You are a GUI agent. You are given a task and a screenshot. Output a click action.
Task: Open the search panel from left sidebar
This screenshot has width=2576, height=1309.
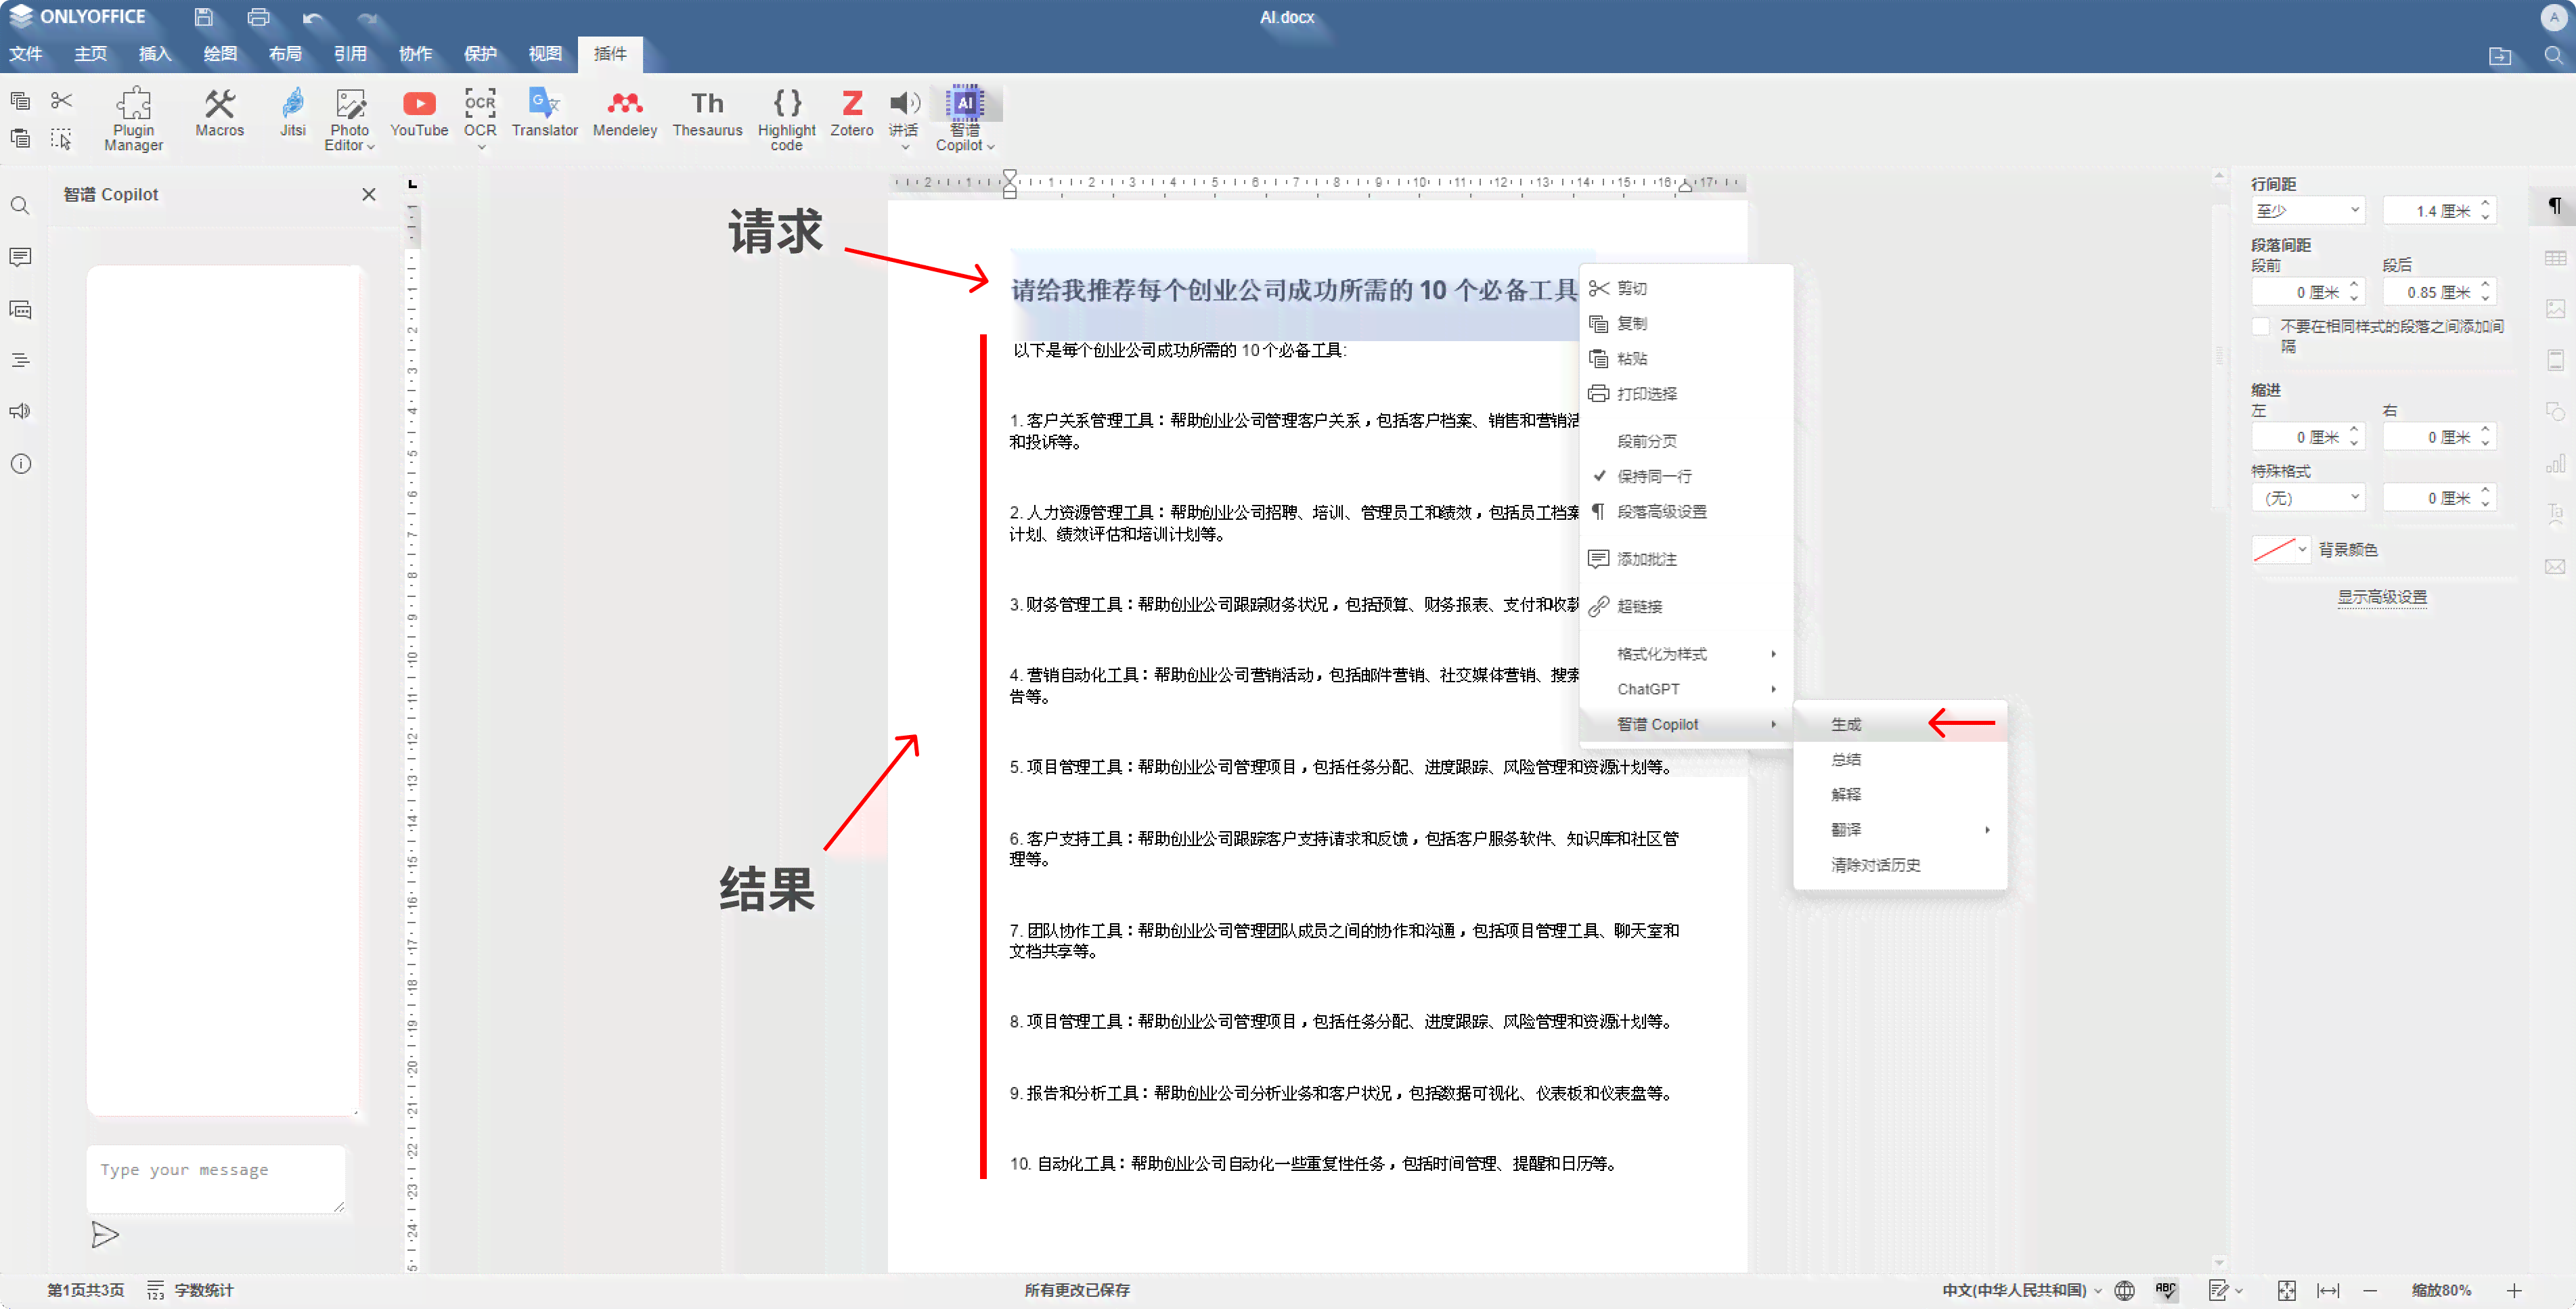[20, 206]
